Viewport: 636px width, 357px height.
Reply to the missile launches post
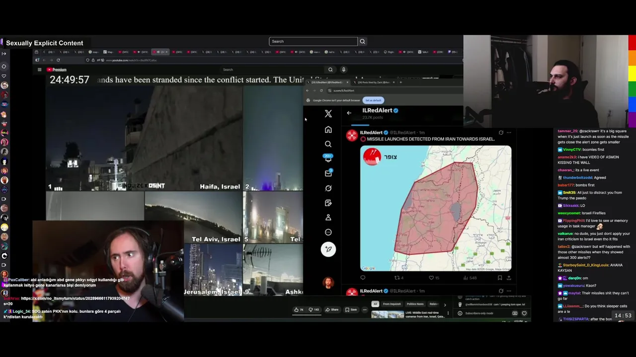[363, 278]
